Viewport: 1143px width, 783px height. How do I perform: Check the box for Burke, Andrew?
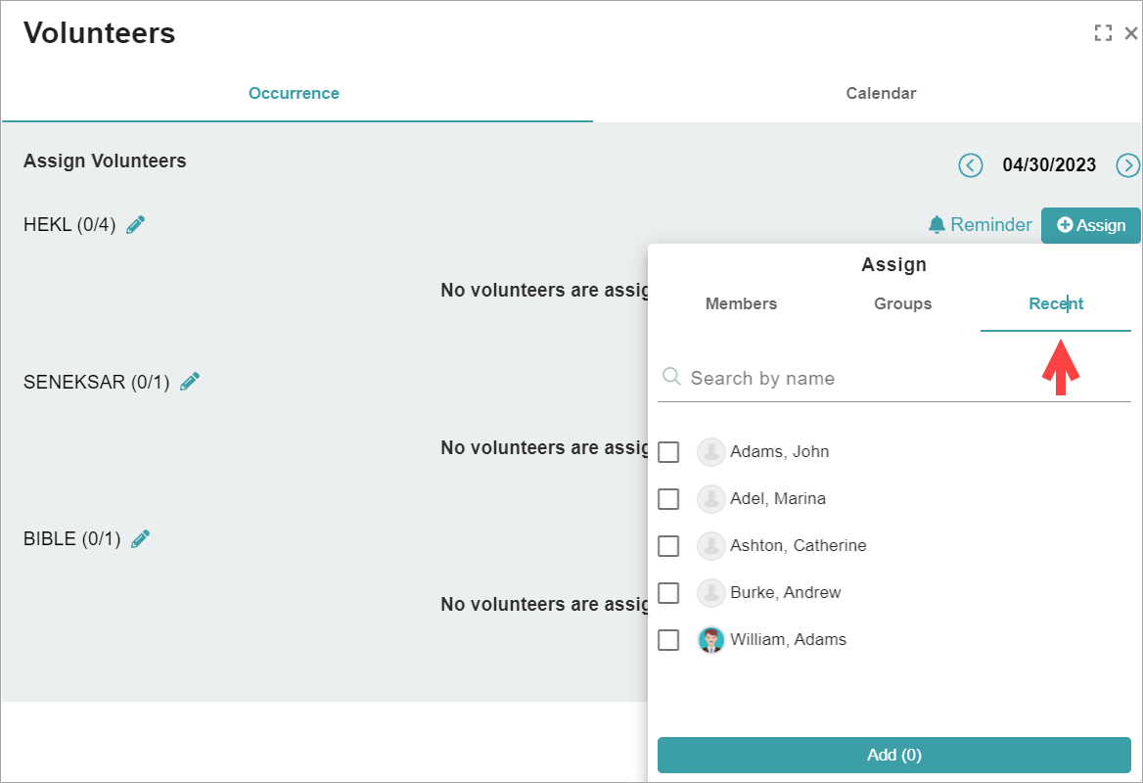pyautogui.click(x=668, y=593)
